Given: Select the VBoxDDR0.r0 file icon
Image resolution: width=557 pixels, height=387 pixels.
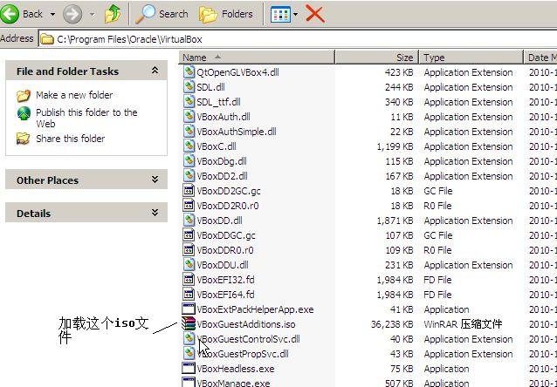Looking at the screenshot, I should (x=189, y=250).
